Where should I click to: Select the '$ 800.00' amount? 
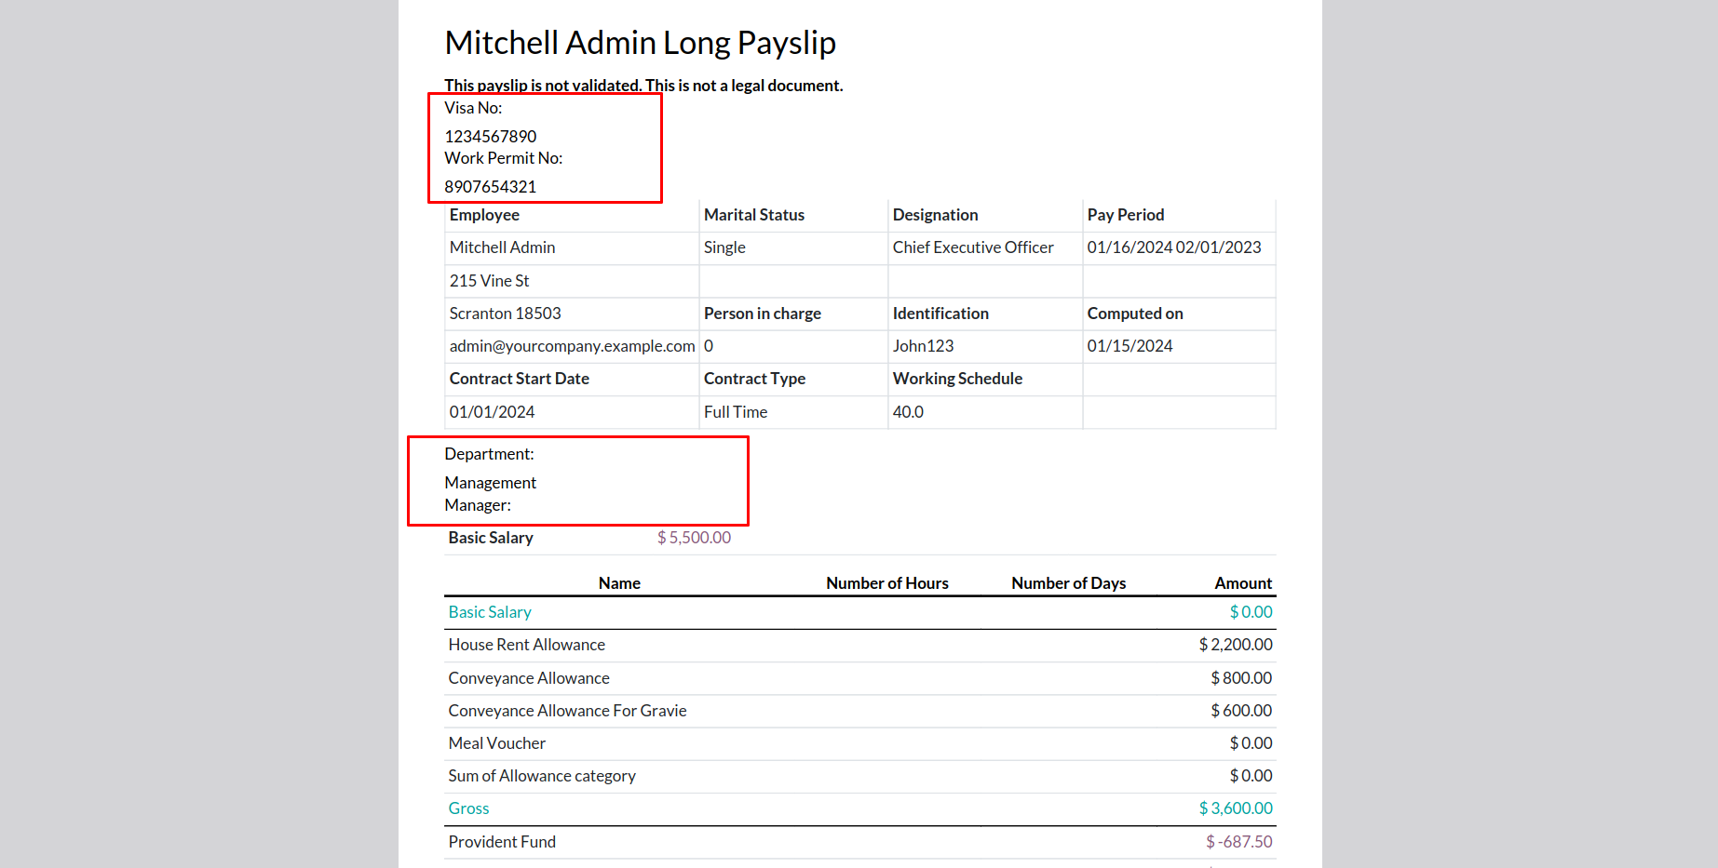1241,678
